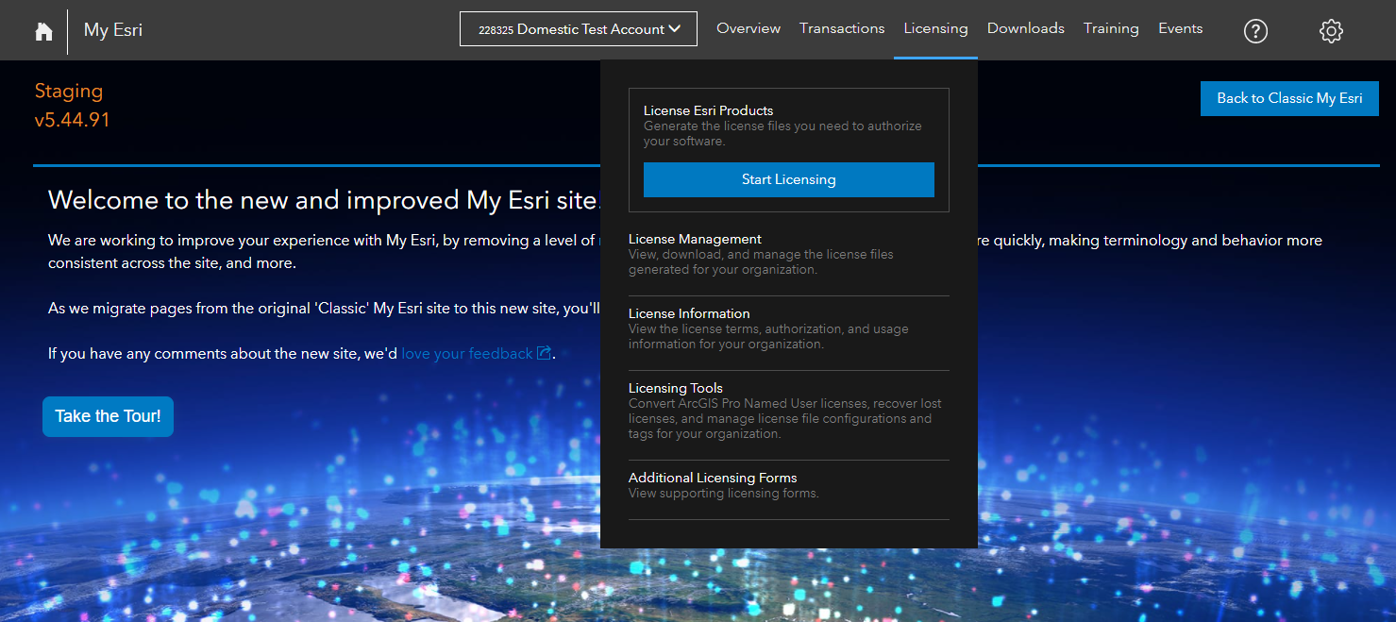The width and height of the screenshot is (1396, 622).
Task: Open the Events page
Action: click(1180, 28)
